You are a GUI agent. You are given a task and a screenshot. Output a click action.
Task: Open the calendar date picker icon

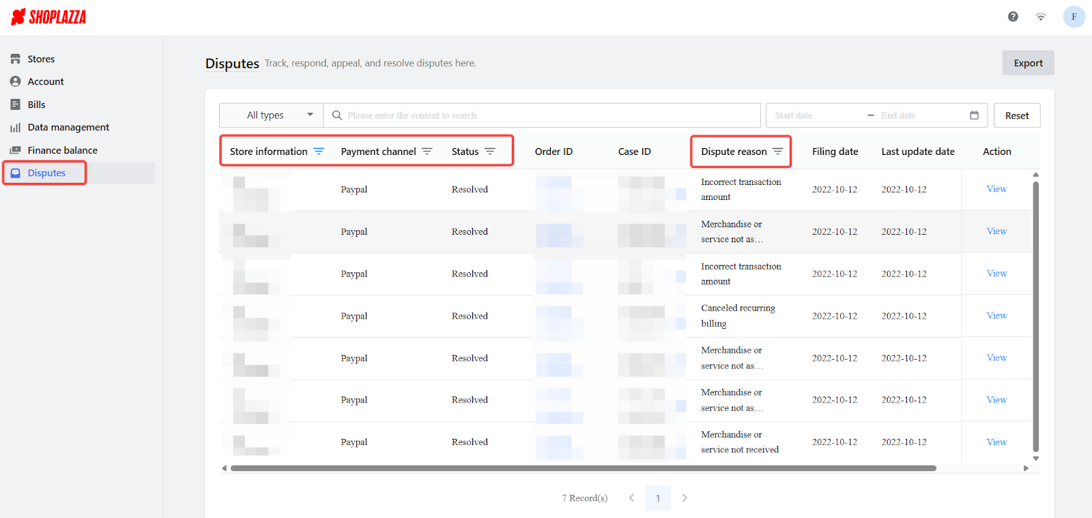[975, 115]
